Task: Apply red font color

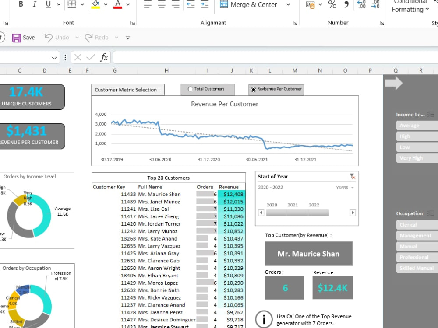Action: (117, 4)
